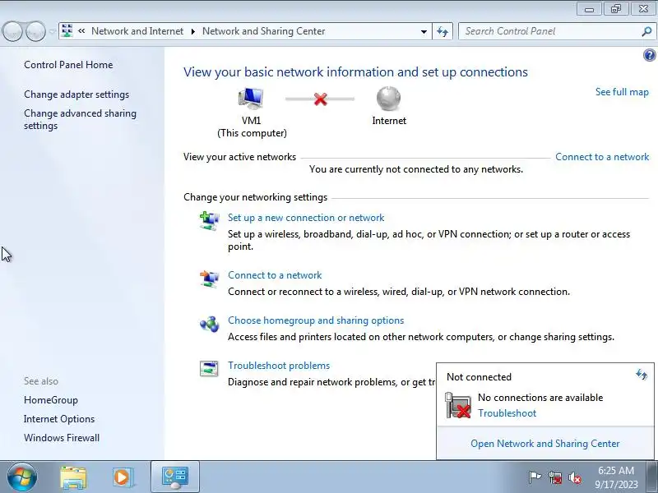The height and width of the screenshot is (493, 658).
Task: Click the Control Panel icon in address bar
Action: pos(67,31)
